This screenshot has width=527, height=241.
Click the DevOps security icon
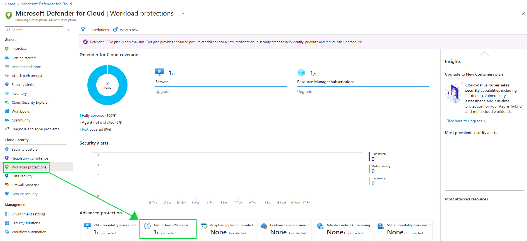coord(7,194)
